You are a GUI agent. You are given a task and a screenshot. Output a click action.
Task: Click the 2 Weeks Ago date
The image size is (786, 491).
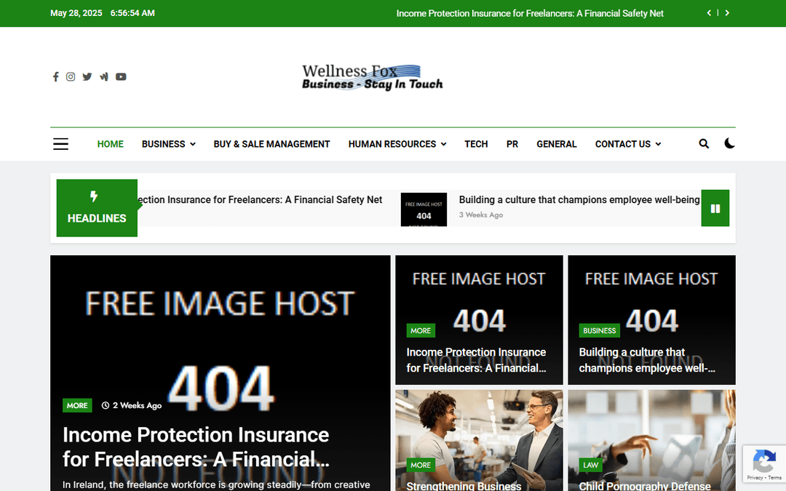(x=132, y=405)
